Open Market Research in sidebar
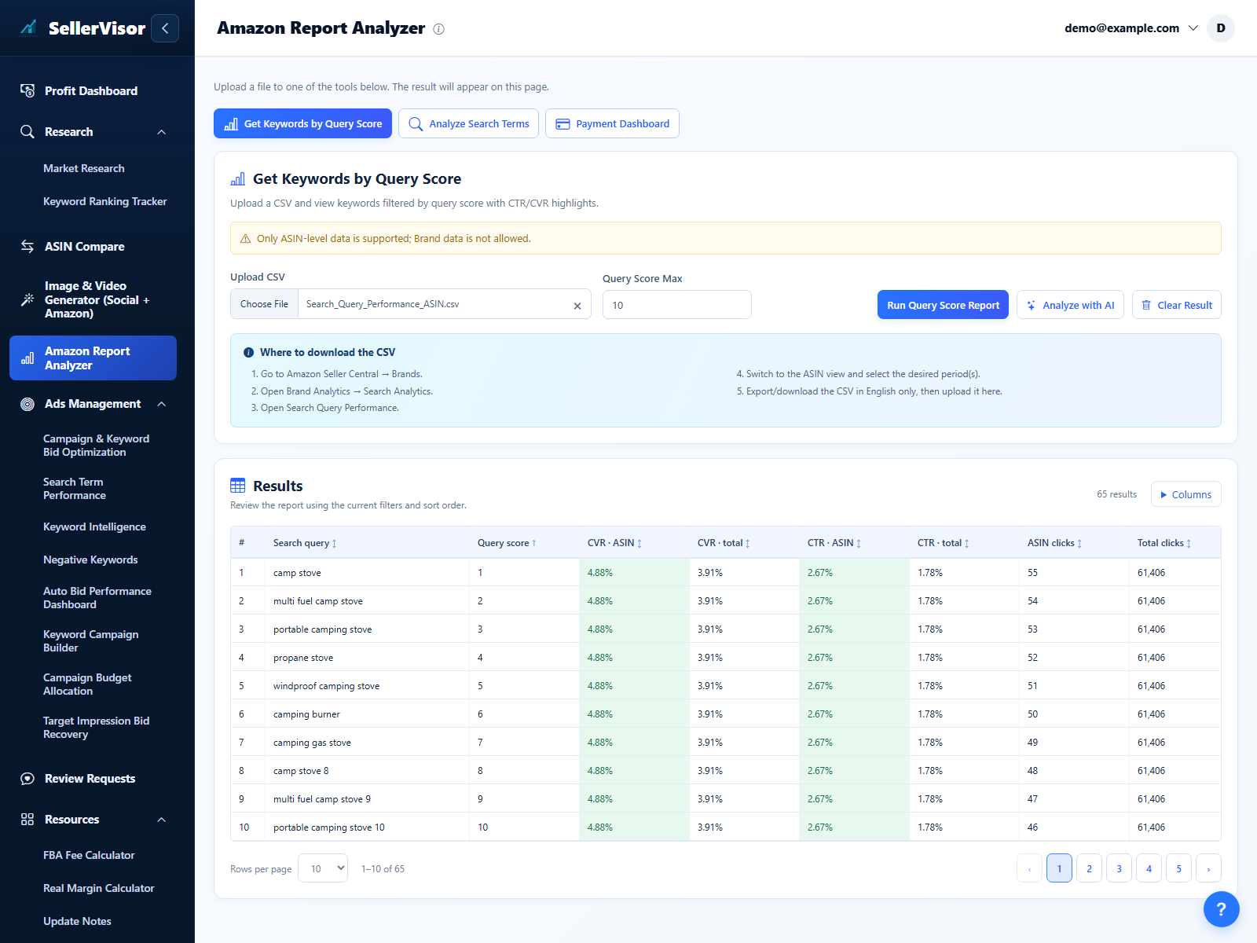1257x943 pixels. pyautogui.click(x=84, y=168)
